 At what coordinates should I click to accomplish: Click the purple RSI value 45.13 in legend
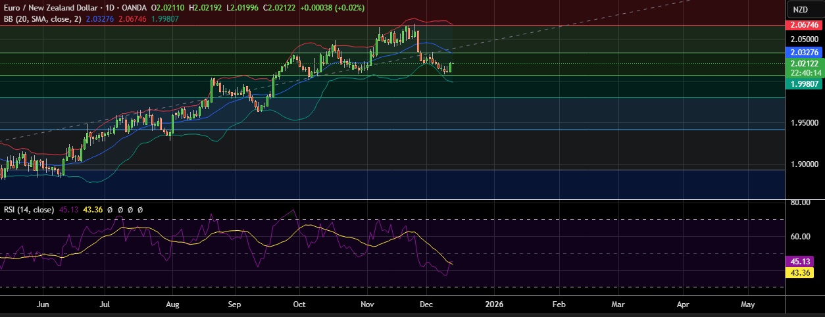coord(69,210)
